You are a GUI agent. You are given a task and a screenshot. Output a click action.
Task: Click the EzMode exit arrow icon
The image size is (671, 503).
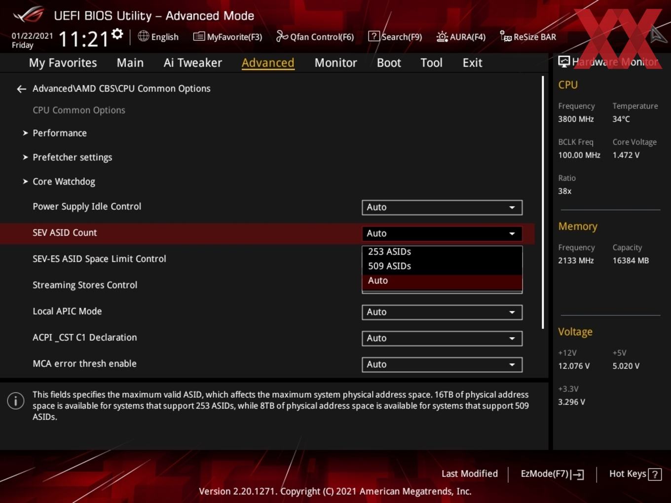pyautogui.click(x=577, y=474)
